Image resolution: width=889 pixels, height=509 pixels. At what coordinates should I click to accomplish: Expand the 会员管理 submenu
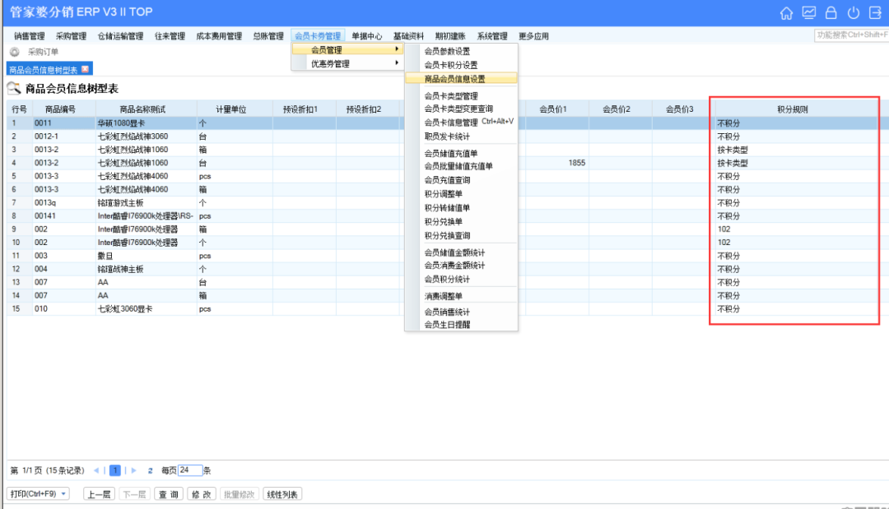click(x=347, y=51)
